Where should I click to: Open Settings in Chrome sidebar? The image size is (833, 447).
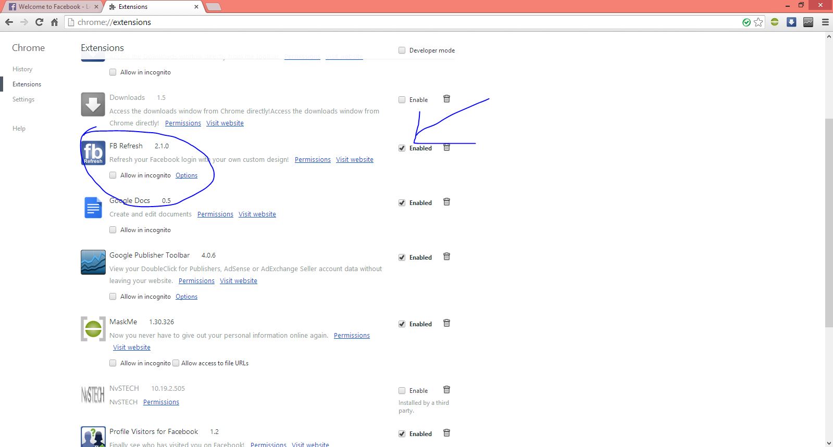click(x=23, y=99)
